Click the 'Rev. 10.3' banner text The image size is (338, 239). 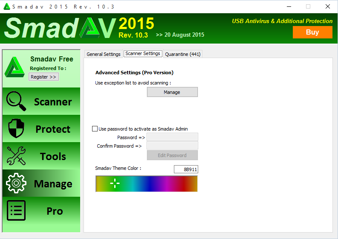pyautogui.click(x=133, y=35)
